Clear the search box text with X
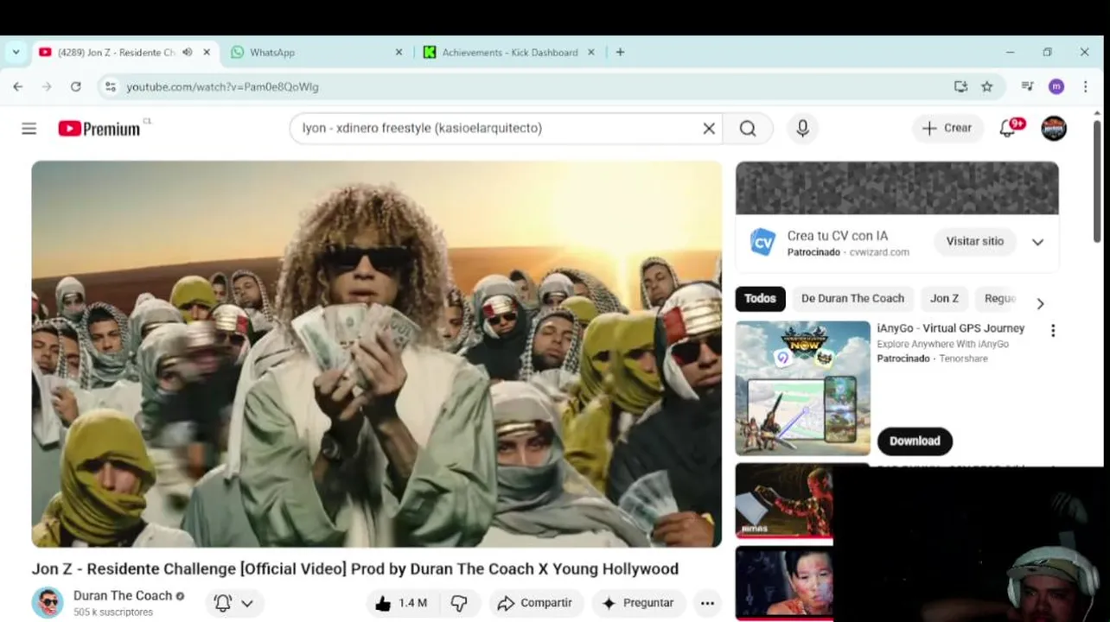The width and height of the screenshot is (1110, 622). (709, 129)
